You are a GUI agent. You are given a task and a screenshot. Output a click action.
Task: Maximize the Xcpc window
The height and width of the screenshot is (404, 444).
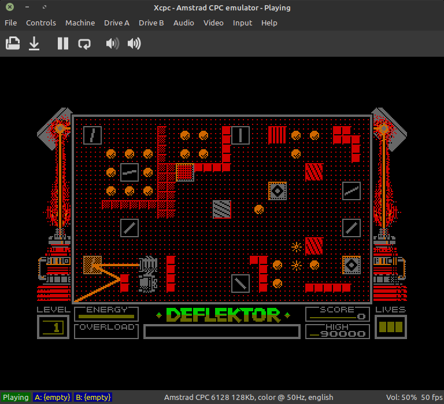pyautogui.click(x=45, y=7)
